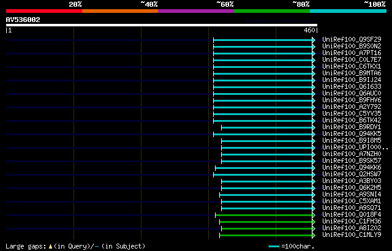Open hit UniRef100_C6TKX1
The image size is (392, 251).
tap(352, 67)
